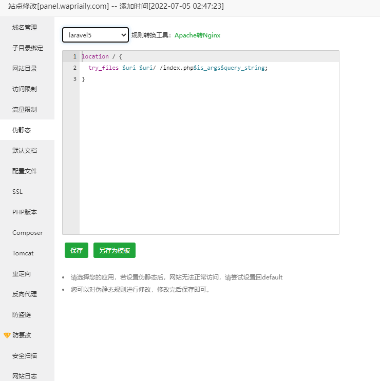Open the PHP版本 tab
This screenshot has height=381, width=380.
[25, 212]
